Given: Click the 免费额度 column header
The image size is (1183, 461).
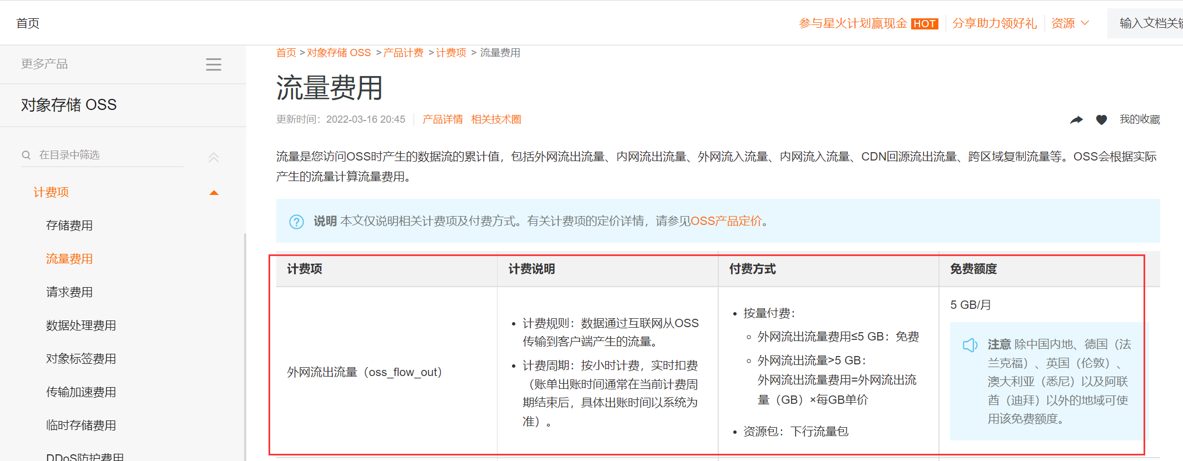Looking at the screenshot, I should 973,269.
